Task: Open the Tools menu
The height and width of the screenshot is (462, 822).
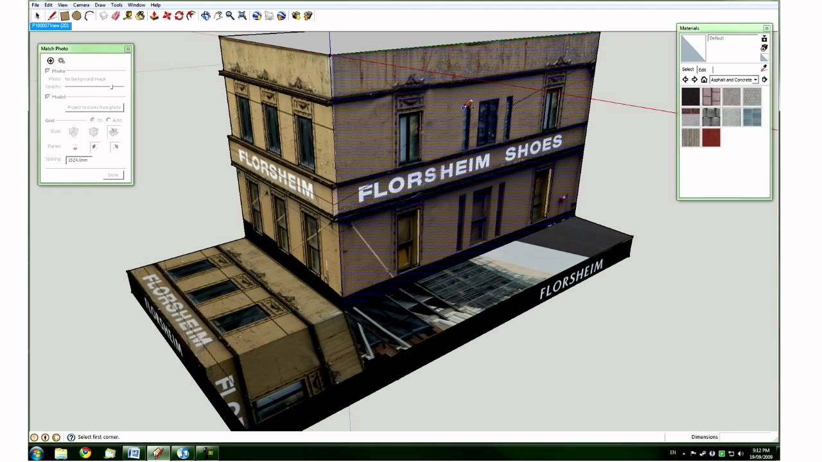Action: coord(116,4)
